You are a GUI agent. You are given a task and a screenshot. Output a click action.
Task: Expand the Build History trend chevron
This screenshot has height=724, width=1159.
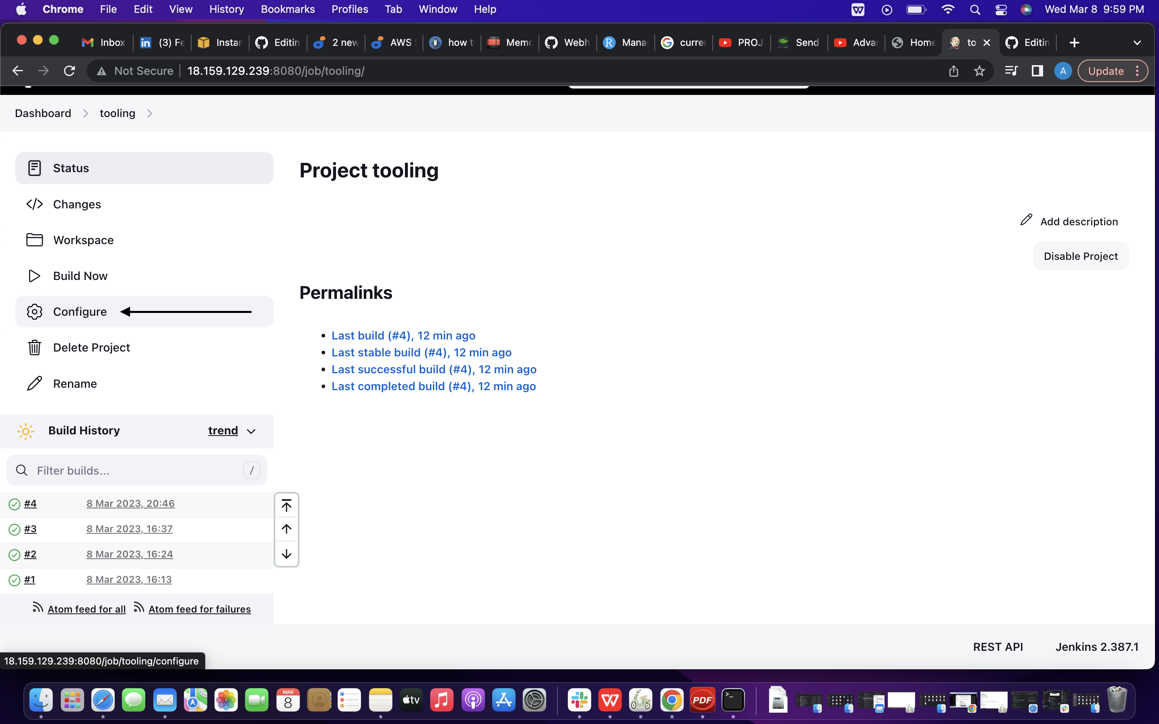pos(251,432)
